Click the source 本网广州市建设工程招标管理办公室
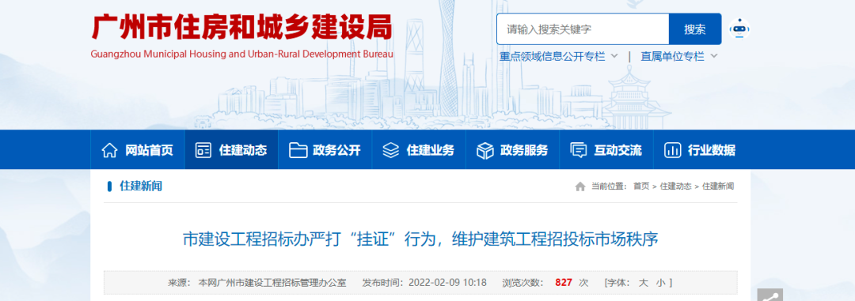This screenshot has width=855, height=301. click(272, 283)
